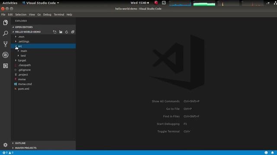Open the File menu

(3, 15)
